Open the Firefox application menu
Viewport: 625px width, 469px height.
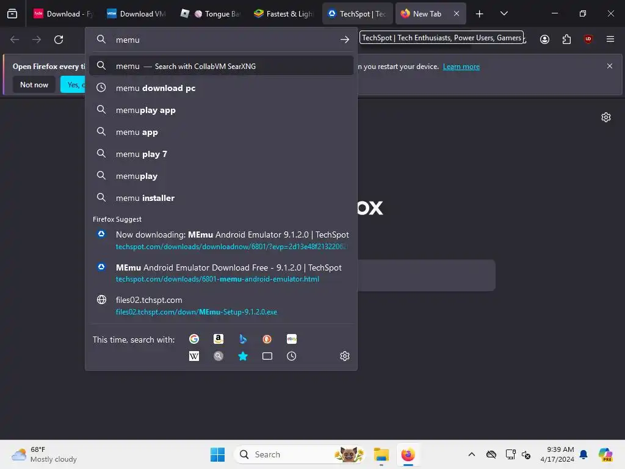(x=610, y=39)
